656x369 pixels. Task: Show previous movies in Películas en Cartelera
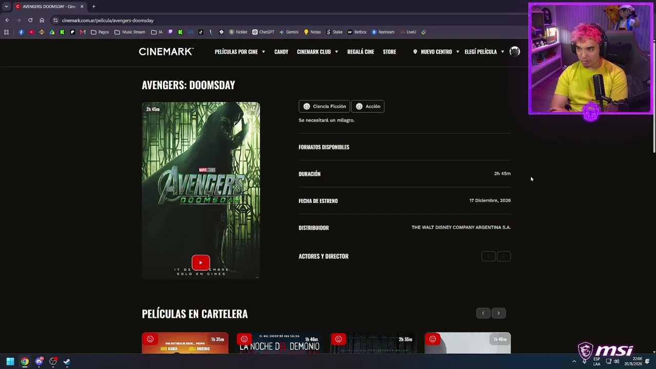pyautogui.click(x=483, y=313)
